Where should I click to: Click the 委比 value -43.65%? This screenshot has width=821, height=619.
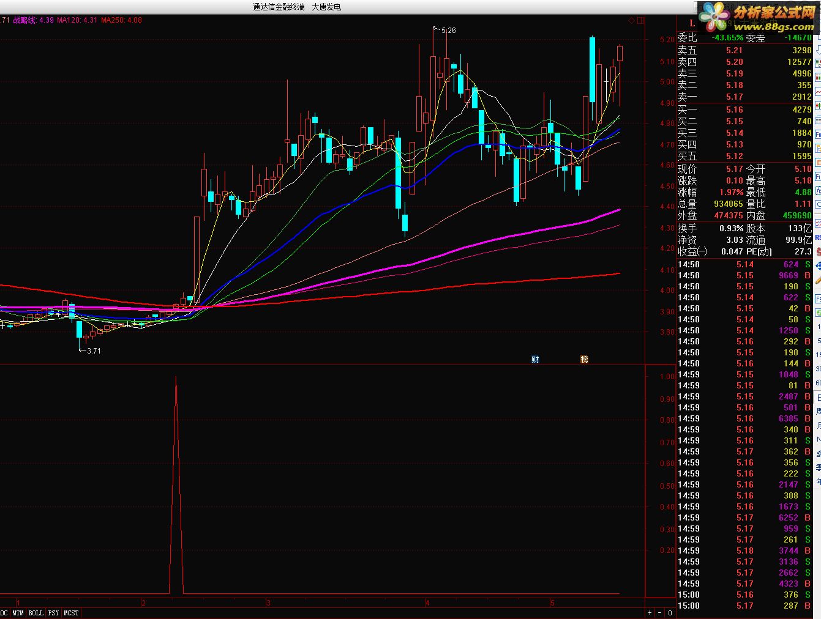[727, 37]
